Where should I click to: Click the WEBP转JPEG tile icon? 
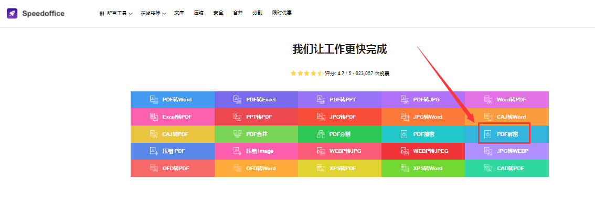405,151
